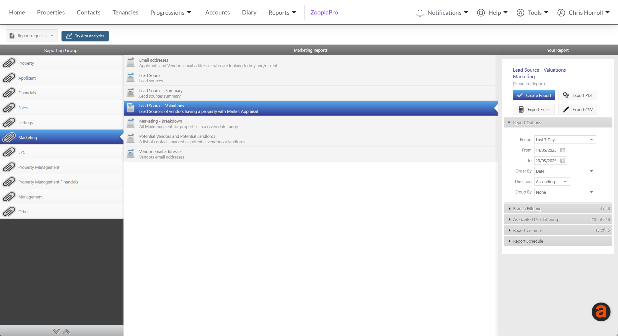Viewport: 618px width, 336px height.
Task: Go to the Tenancies tab
Action: click(x=125, y=12)
